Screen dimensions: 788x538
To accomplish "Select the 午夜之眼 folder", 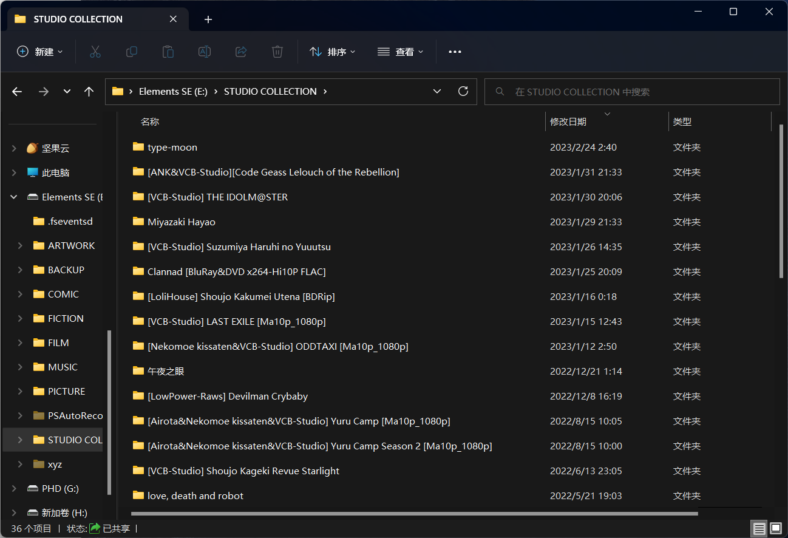I will point(166,371).
